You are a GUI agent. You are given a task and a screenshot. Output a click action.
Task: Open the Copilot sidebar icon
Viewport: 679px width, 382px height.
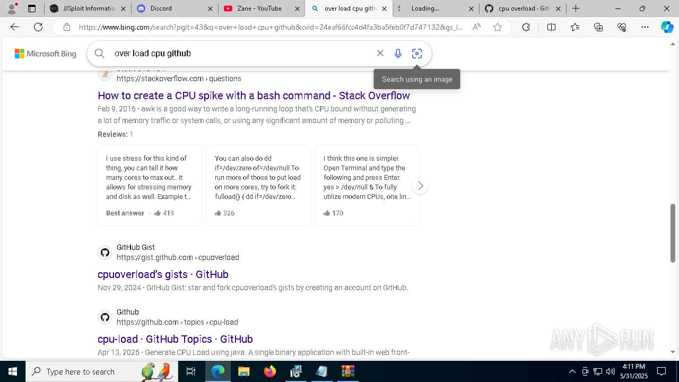tap(667, 27)
